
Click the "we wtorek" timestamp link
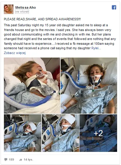[22, 12]
